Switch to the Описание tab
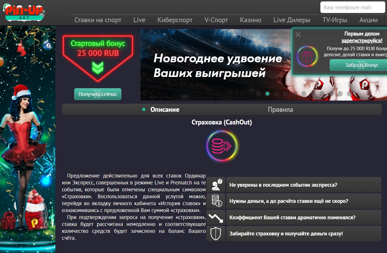The height and width of the screenshot is (253, 387). point(165,109)
